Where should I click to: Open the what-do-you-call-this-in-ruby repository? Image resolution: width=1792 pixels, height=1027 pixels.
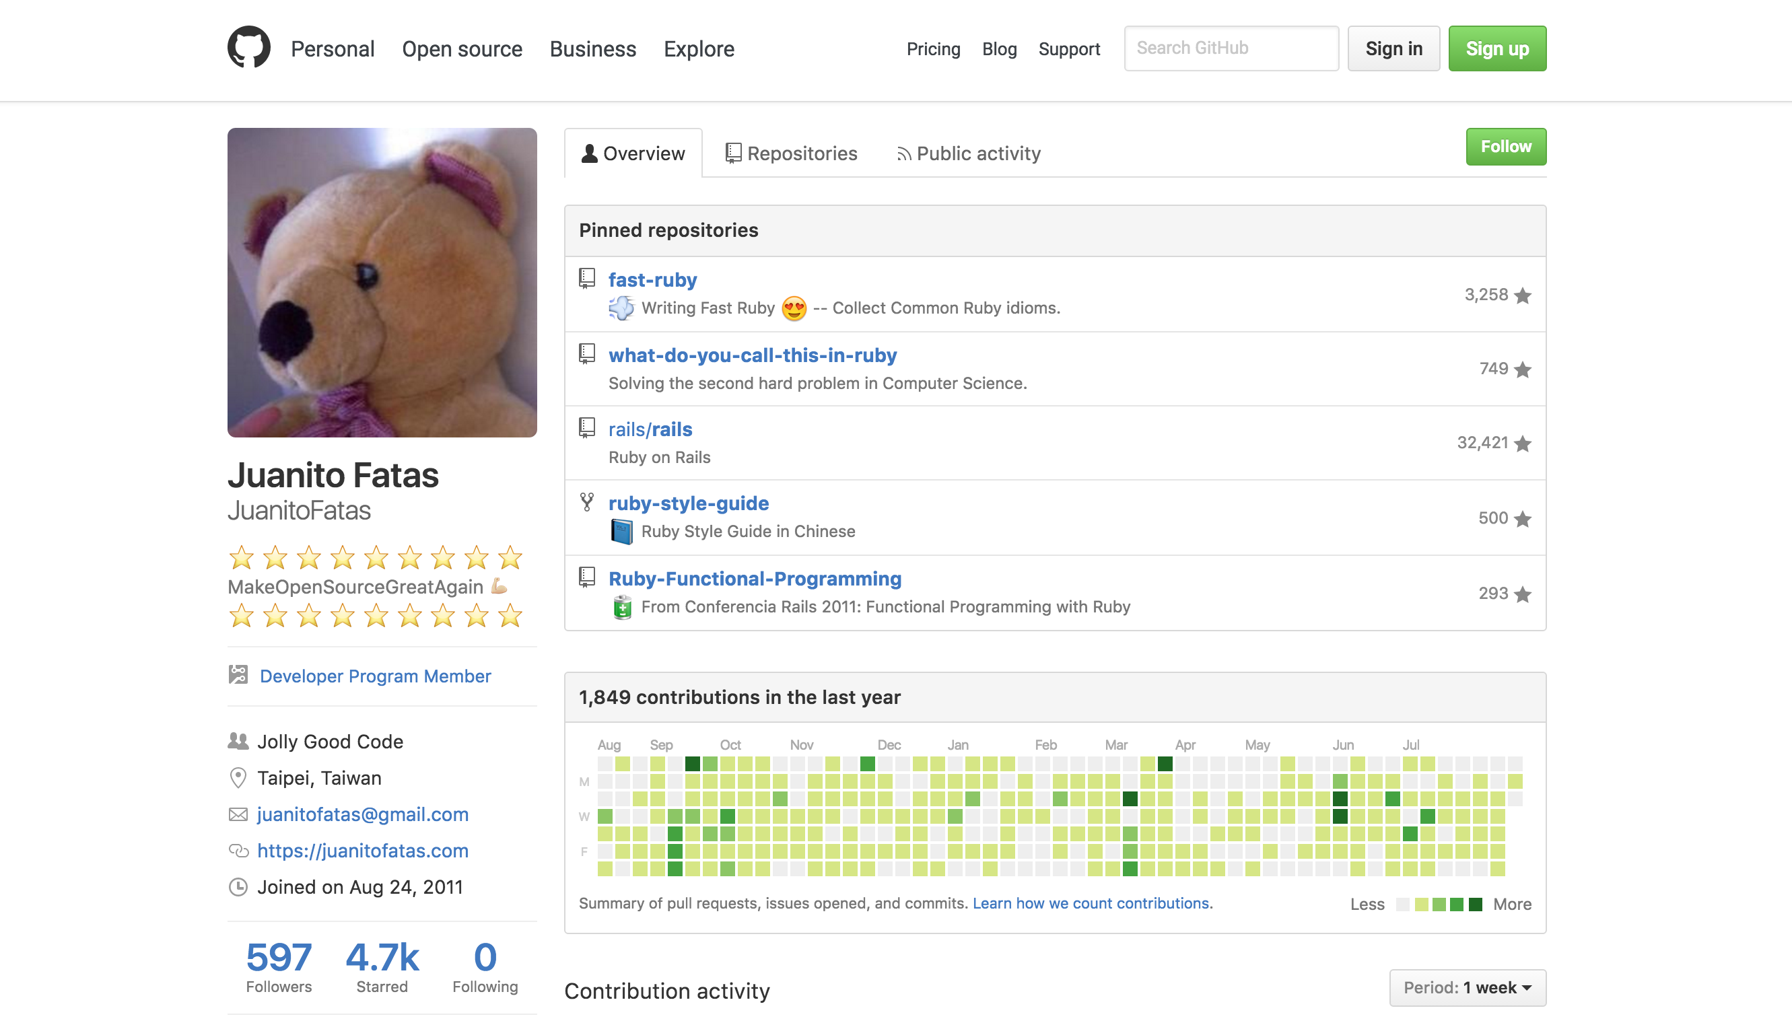[x=752, y=355]
